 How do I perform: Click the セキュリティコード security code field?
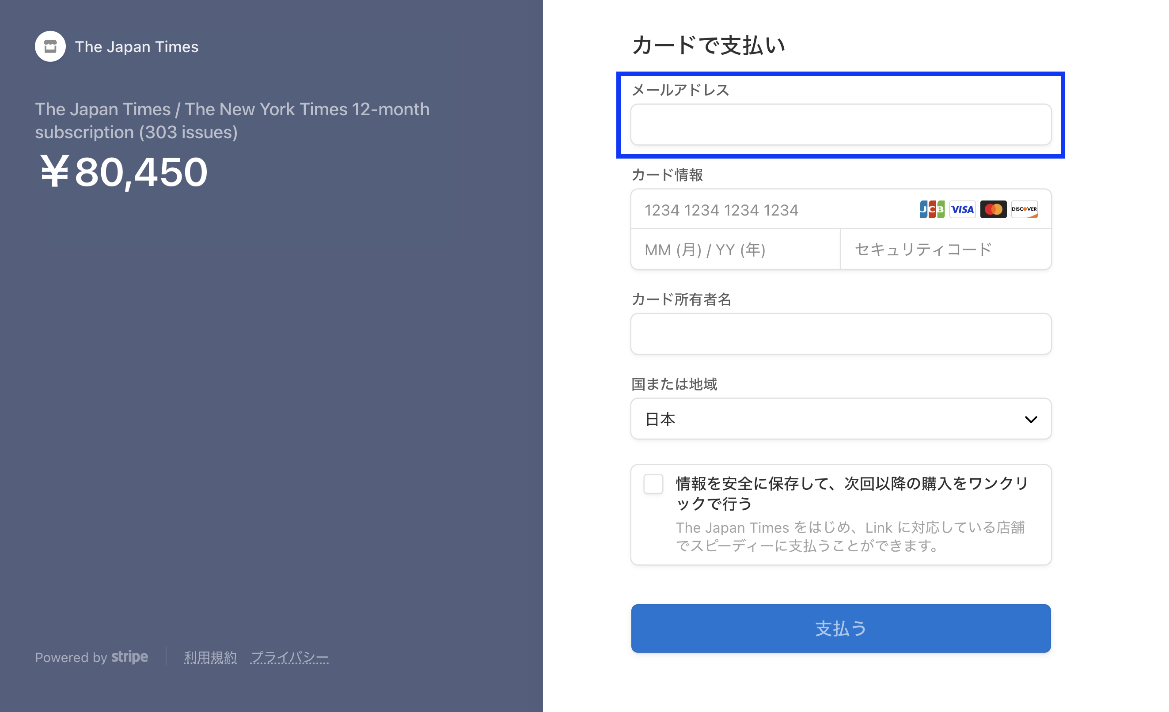[946, 250]
